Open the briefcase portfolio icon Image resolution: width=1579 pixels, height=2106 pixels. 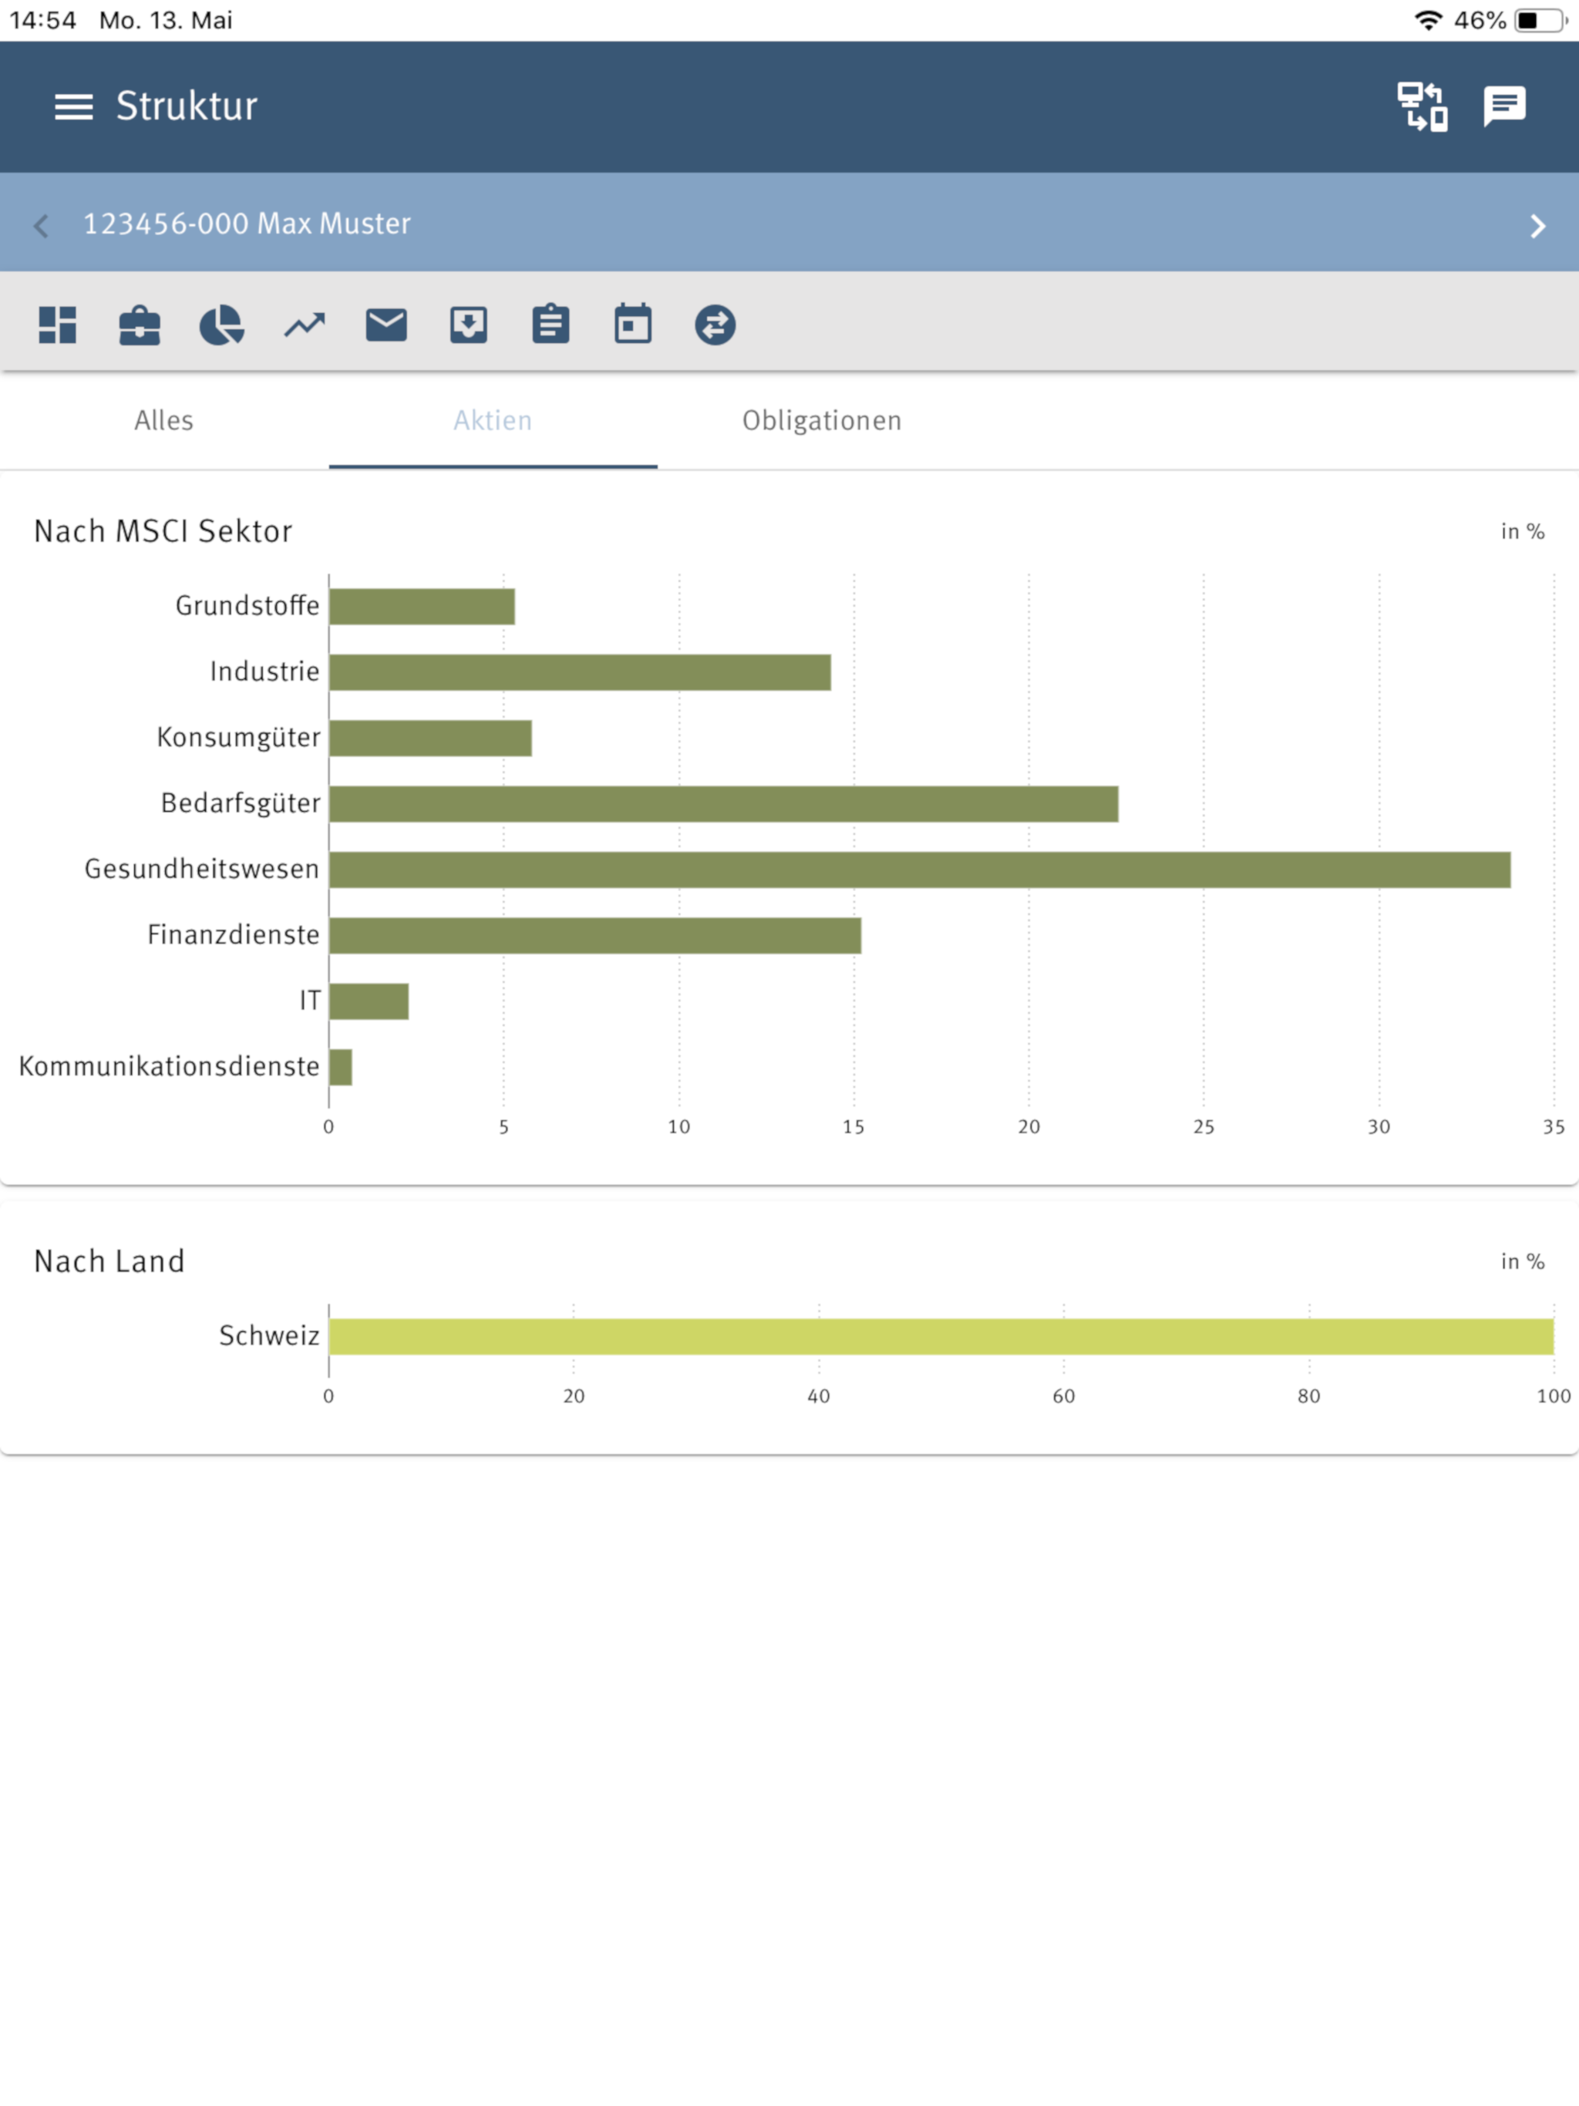139,325
